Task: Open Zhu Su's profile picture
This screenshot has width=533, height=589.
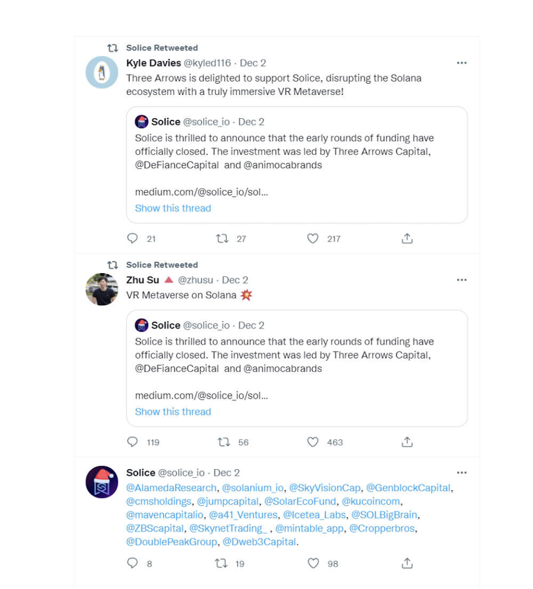Action: tap(102, 289)
